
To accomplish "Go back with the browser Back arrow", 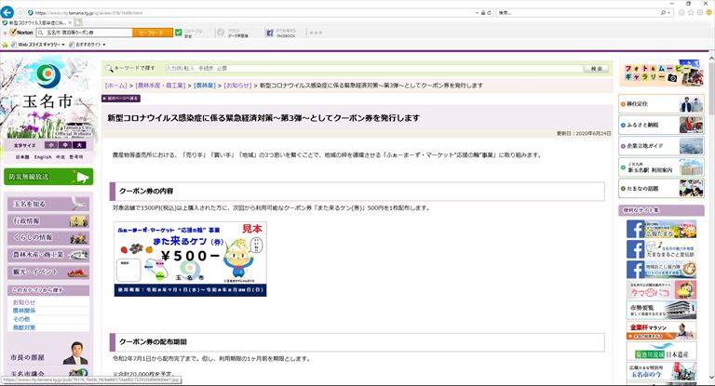I will pos(7,12).
